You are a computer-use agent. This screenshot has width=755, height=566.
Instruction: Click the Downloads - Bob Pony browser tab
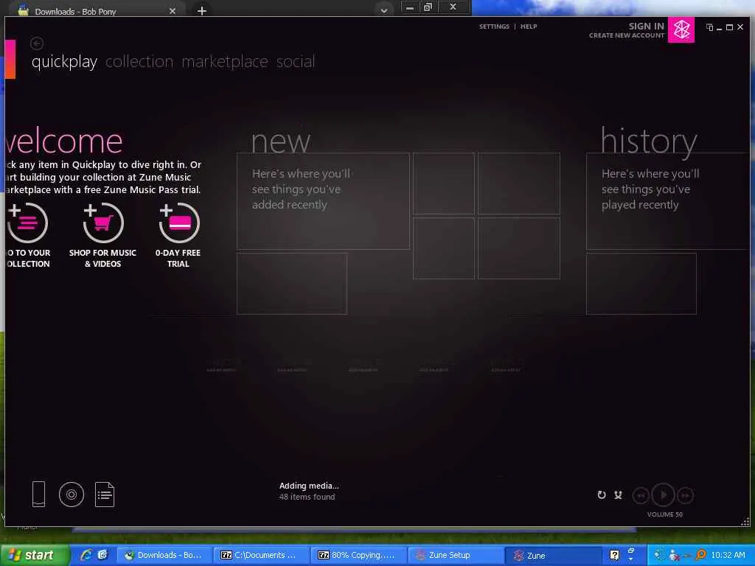97,10
